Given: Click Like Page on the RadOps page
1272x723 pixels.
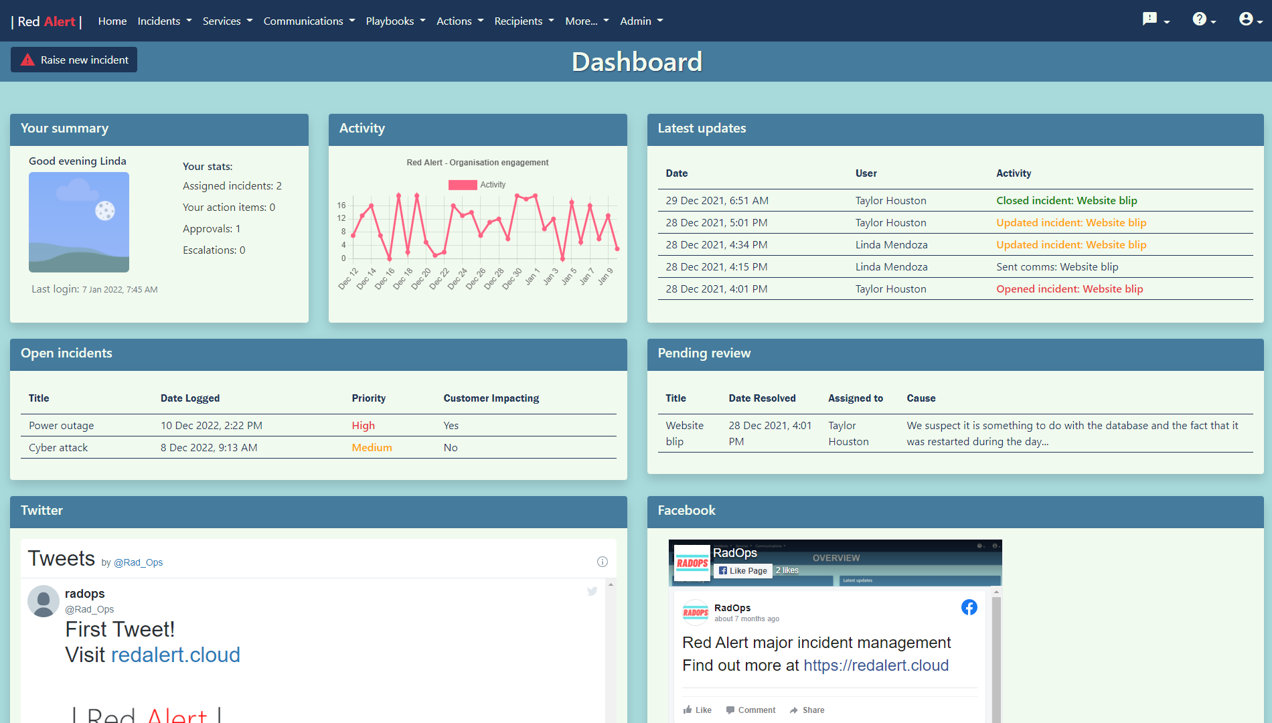Looking at the screenshot, I should (742, 570).
